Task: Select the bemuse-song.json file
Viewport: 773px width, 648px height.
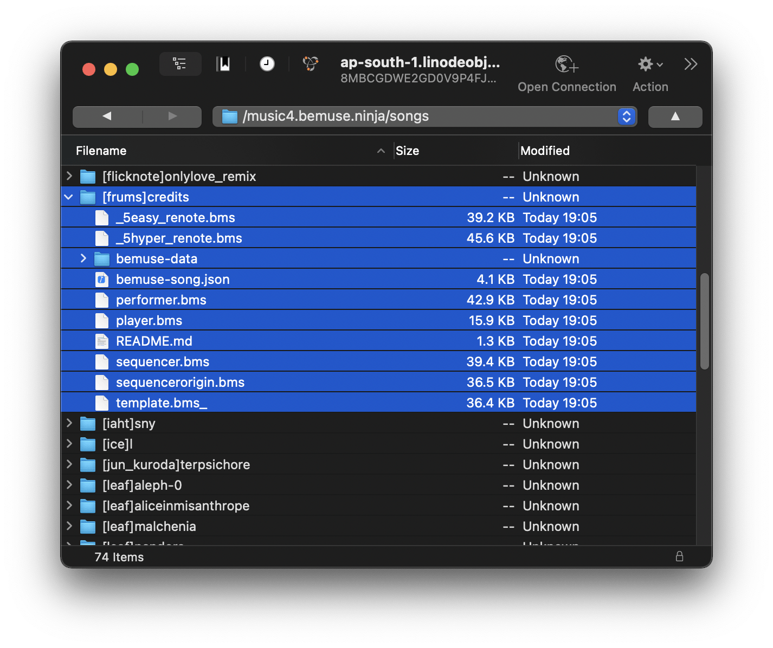Action: (172, 279)
